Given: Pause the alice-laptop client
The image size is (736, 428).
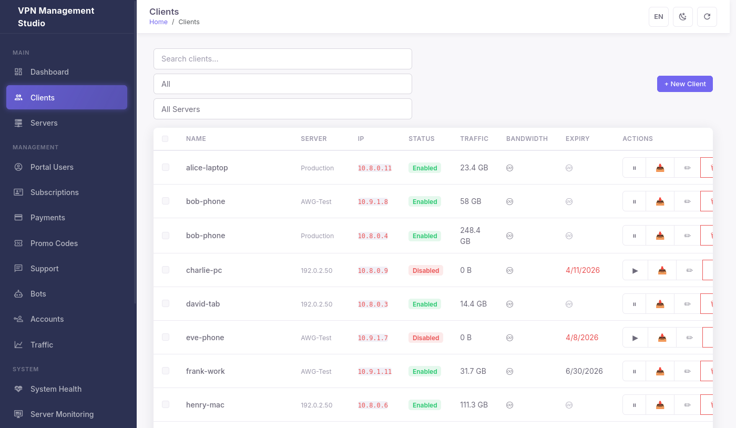Looking at the screenshot, I should [633, 167].
